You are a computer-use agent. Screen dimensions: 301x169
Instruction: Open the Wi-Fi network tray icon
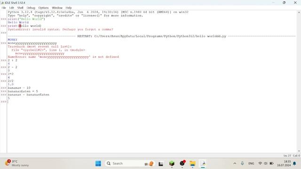260,163
